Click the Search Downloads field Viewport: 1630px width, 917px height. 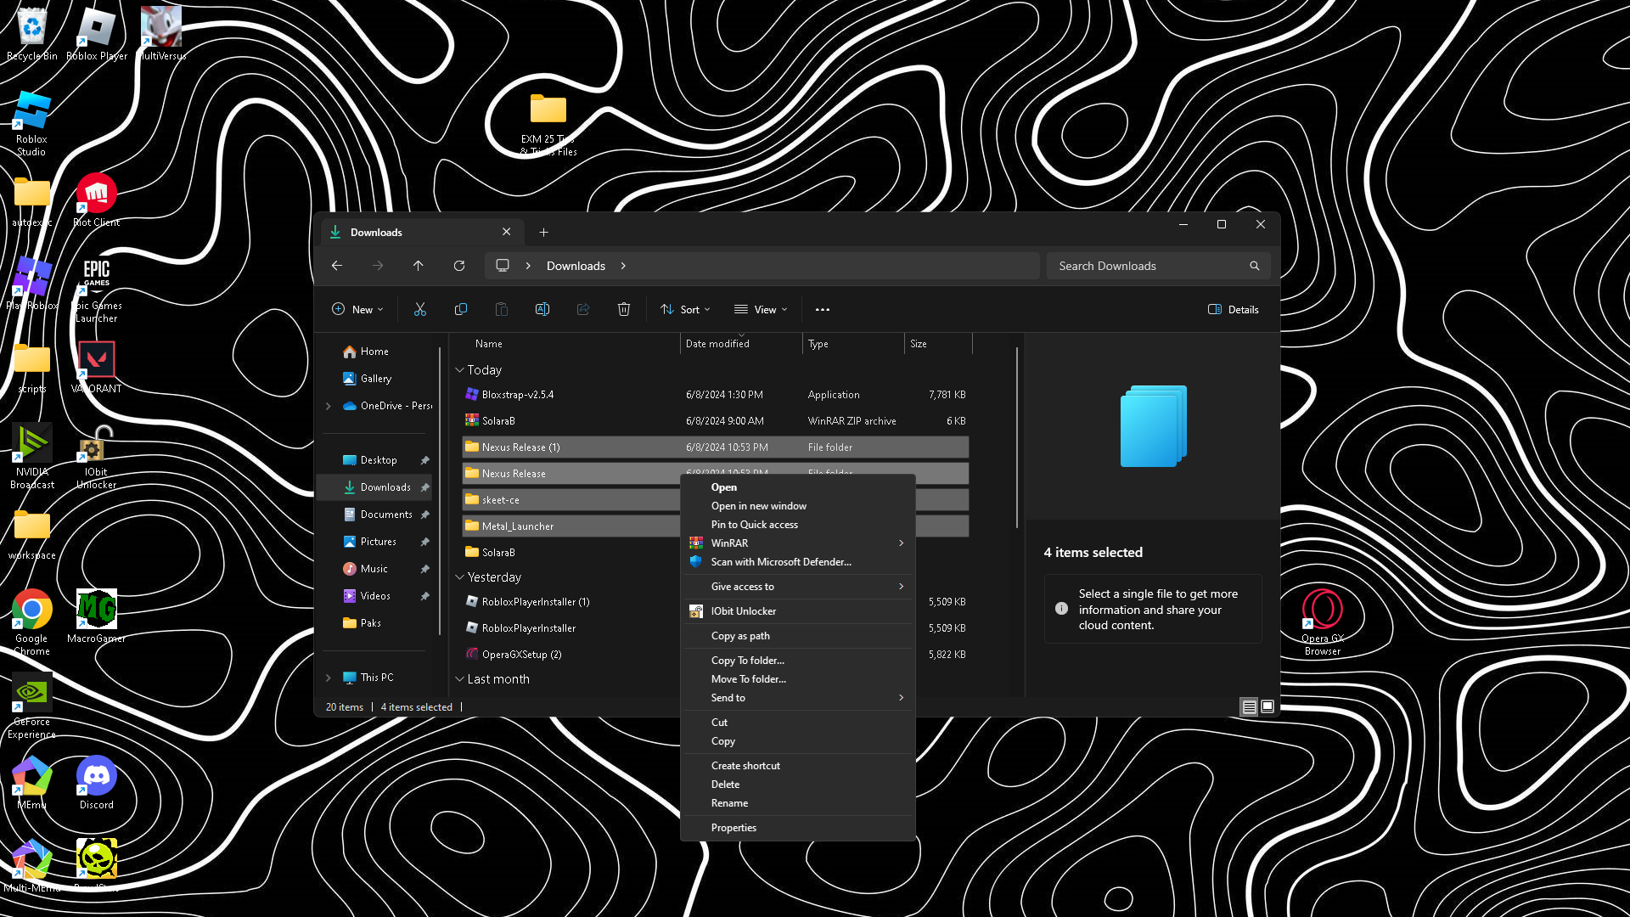click(x=1146, y=266)
